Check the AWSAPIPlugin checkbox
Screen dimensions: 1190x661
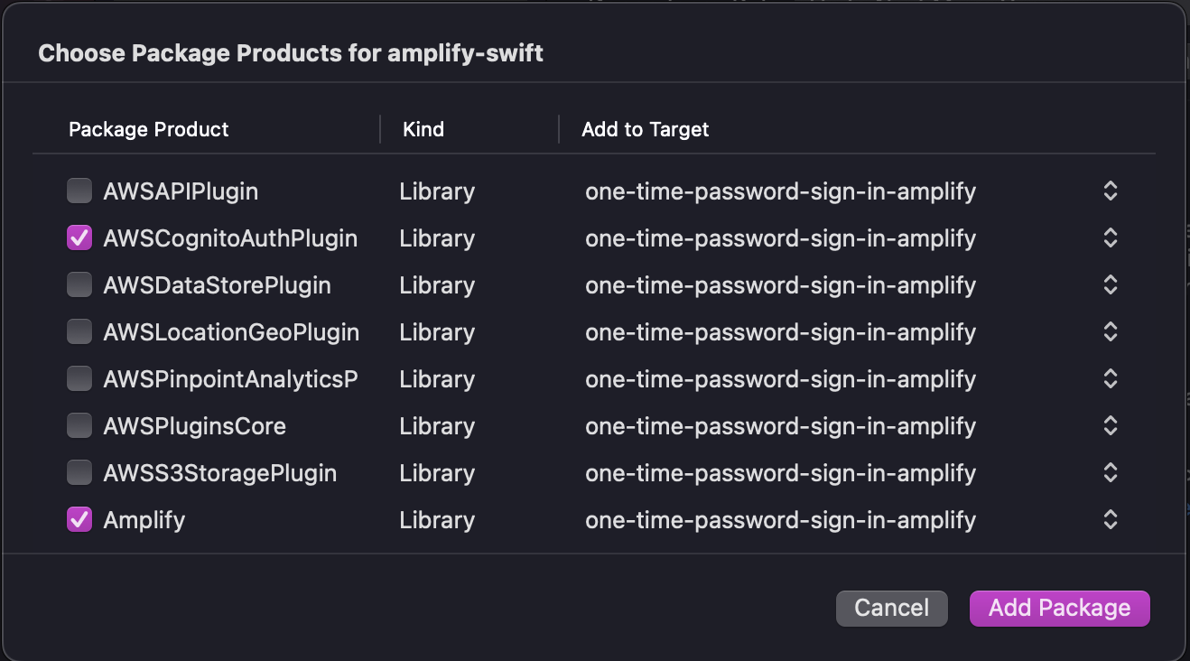(x=79, y=191)
